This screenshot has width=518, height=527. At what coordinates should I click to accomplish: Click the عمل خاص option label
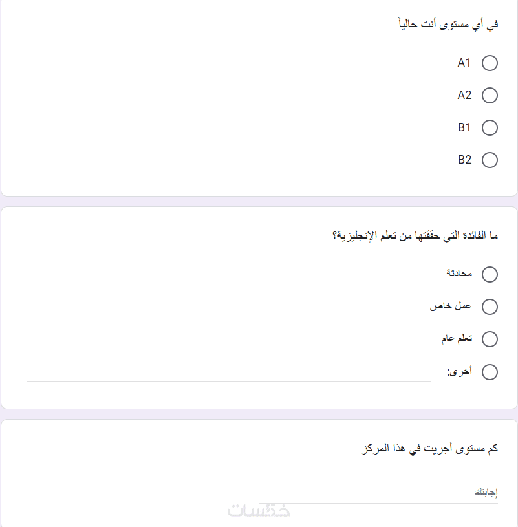coord(451,306)
